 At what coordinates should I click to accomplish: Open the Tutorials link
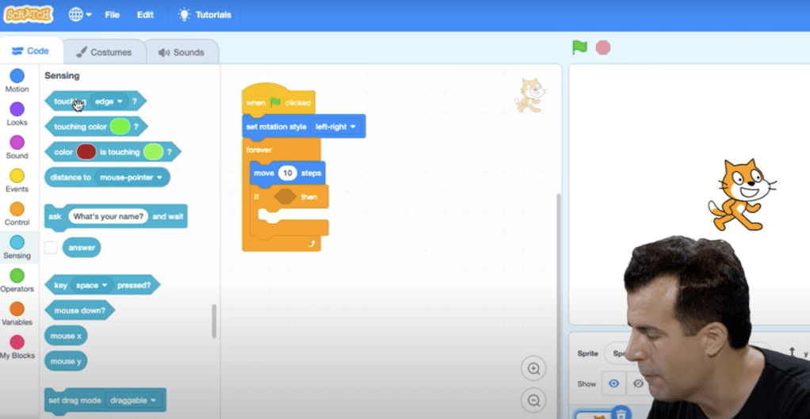point(205,15)
